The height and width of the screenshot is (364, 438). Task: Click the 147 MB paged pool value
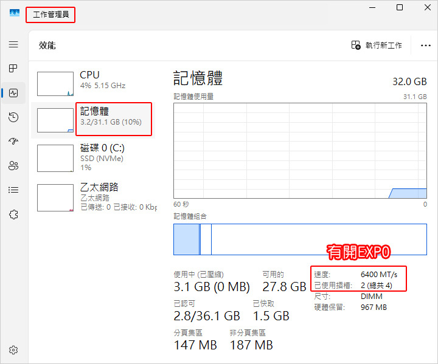coord(195,345)
